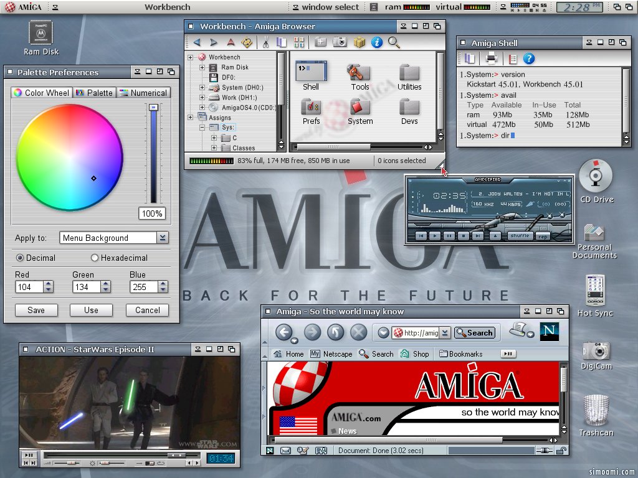This screenshot has width=638, height=478.
Task: Click the Netscape Search button
Action: [x=475, y=332]
